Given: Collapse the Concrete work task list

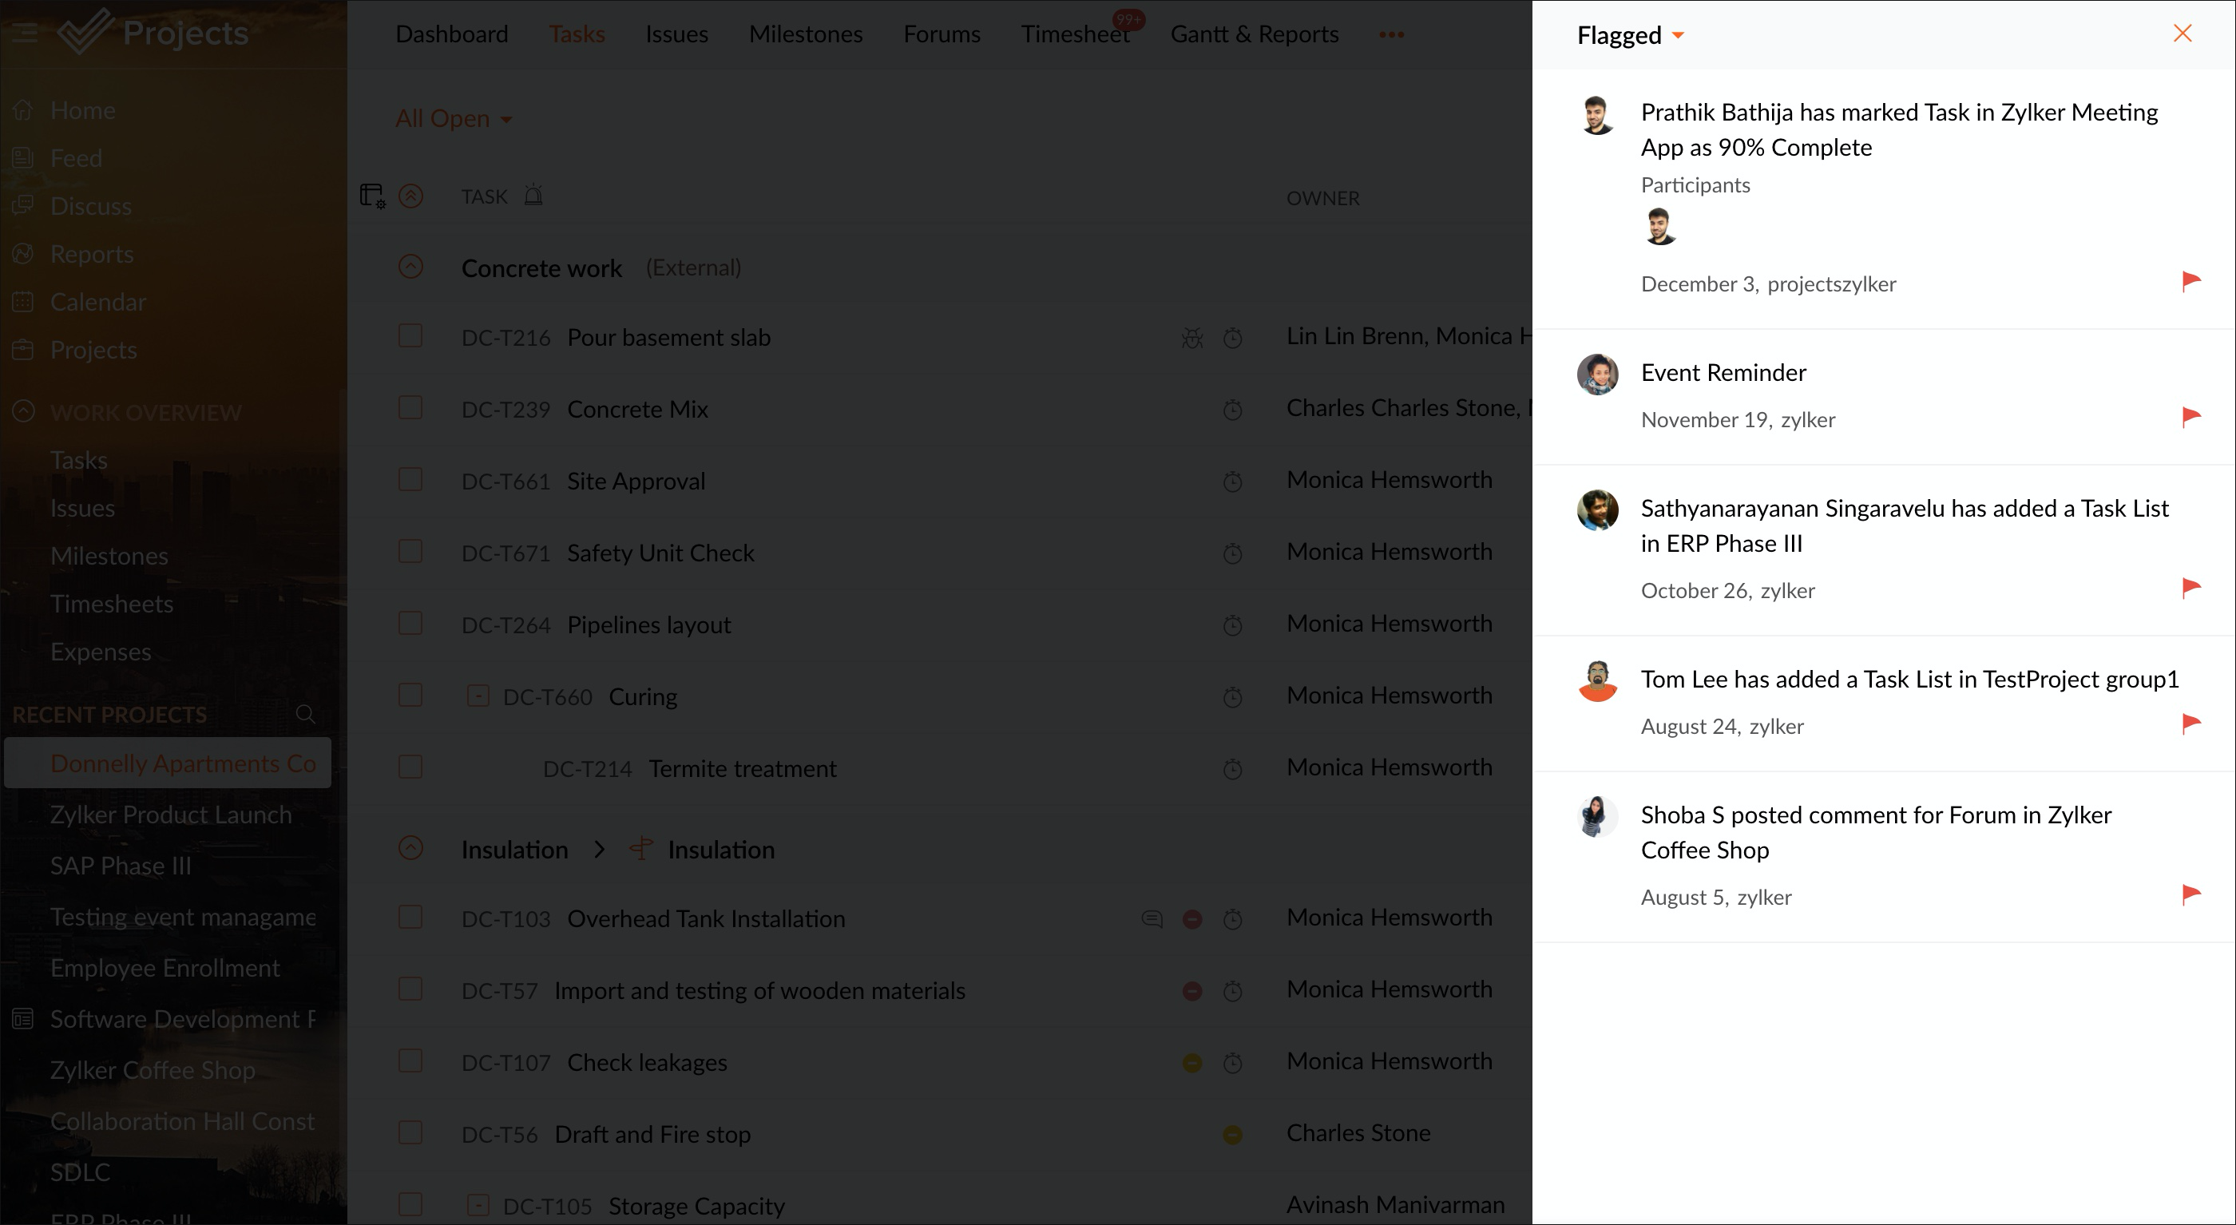Looking at the screenshot, I should tap(410, 267).
